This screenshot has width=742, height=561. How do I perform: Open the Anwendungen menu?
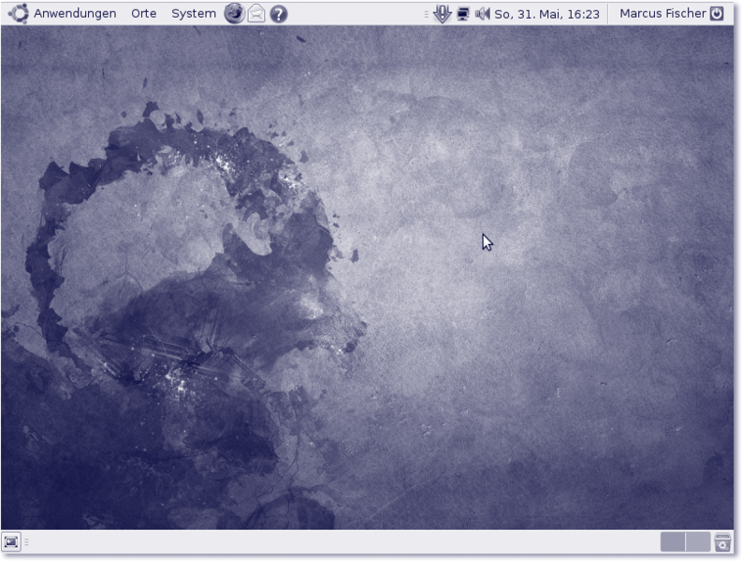point(75,14)
